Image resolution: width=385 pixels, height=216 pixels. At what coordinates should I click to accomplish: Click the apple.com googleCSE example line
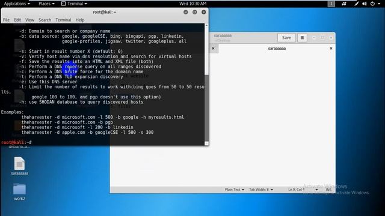click(87, 132)
